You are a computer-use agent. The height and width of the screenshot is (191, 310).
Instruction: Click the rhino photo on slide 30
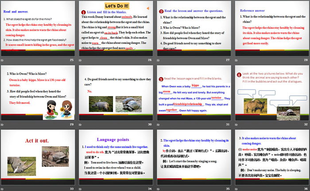[x=101, y=104]
